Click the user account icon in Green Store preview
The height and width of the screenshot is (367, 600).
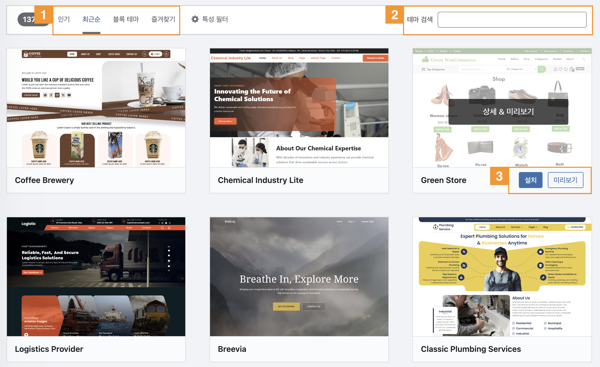[555, 69]
